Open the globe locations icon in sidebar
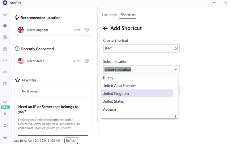 coord(5,26)
